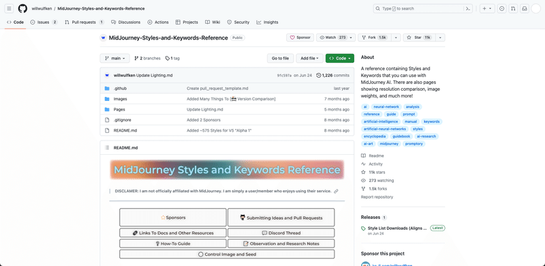
Task: Open the issues icon in header
Action: tap(502, 9)
